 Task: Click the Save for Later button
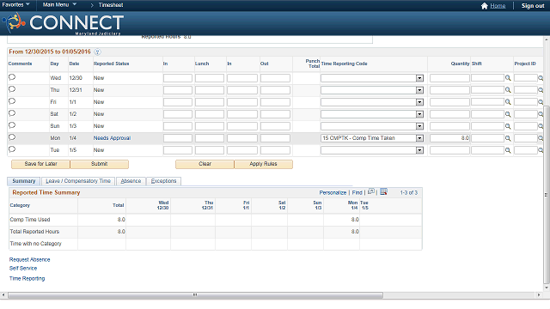(40, 164)
